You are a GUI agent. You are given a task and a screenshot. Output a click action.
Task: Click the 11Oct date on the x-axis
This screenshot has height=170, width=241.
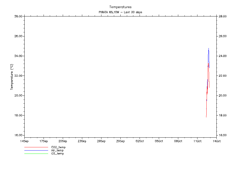coord(197,141)
